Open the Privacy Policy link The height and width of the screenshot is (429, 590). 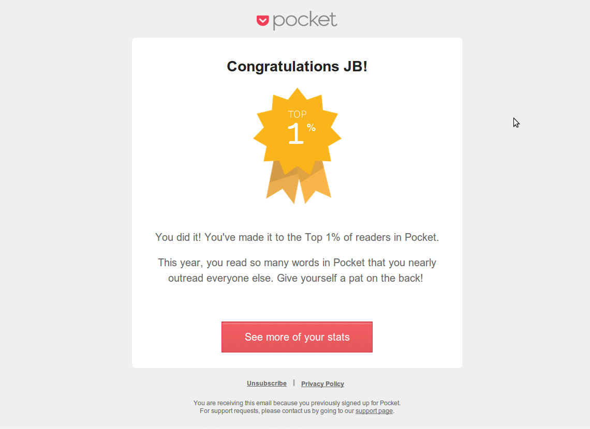(x=322, y=384)
